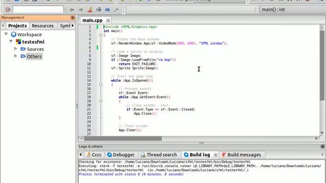Click the '#include <SFML/Graphics.hpp>' line

(x=130, y=27)
